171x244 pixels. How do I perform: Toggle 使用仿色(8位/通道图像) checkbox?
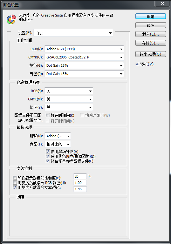pyautogui.click(x=48, y=156)
